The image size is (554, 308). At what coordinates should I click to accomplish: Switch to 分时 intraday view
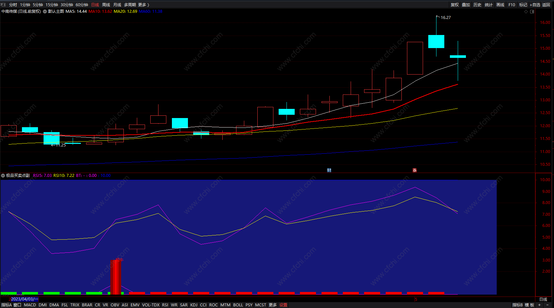[x=13, y=5]
